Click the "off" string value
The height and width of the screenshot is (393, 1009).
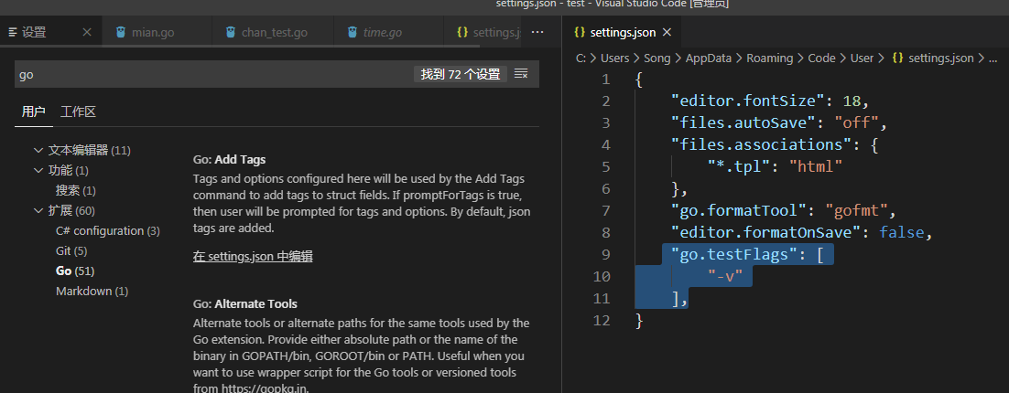[856, 123]
